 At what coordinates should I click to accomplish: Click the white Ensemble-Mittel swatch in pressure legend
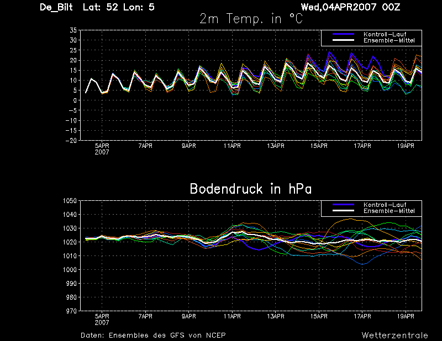[x=343, y=211]
